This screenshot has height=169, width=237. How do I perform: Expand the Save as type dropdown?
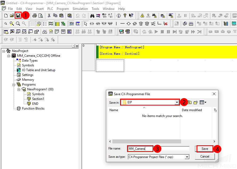187,157
